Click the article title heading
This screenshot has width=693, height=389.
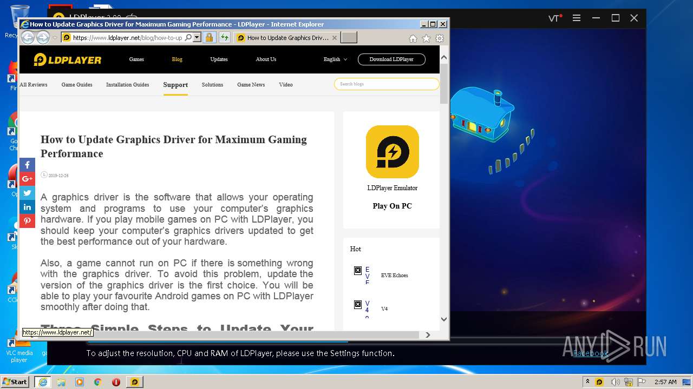click(x=174, y=146)
